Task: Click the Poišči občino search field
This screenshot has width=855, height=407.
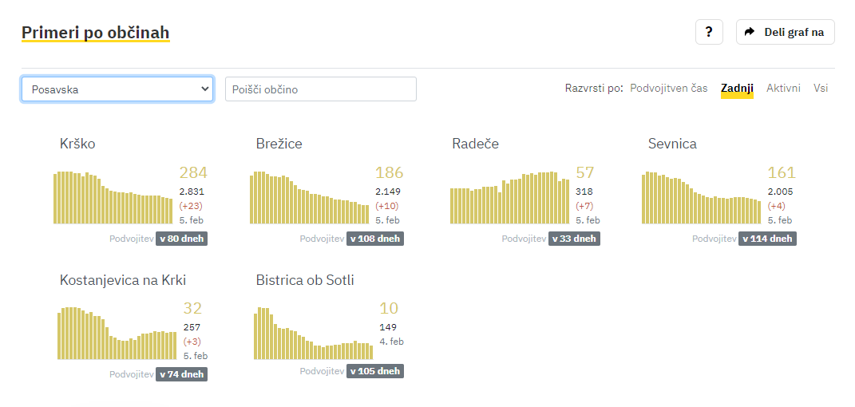Action: [321, 89]
